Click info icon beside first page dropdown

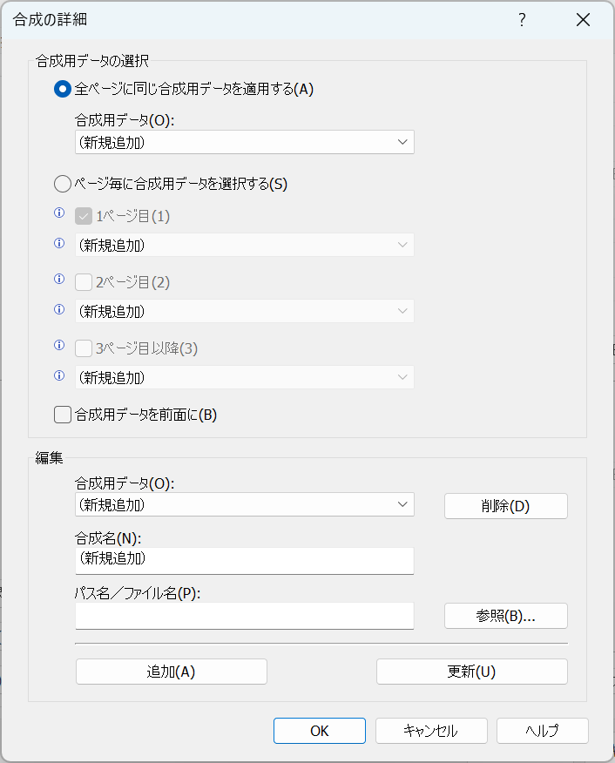59,243
